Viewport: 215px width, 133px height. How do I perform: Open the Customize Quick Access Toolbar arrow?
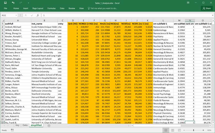coord(28,3)
